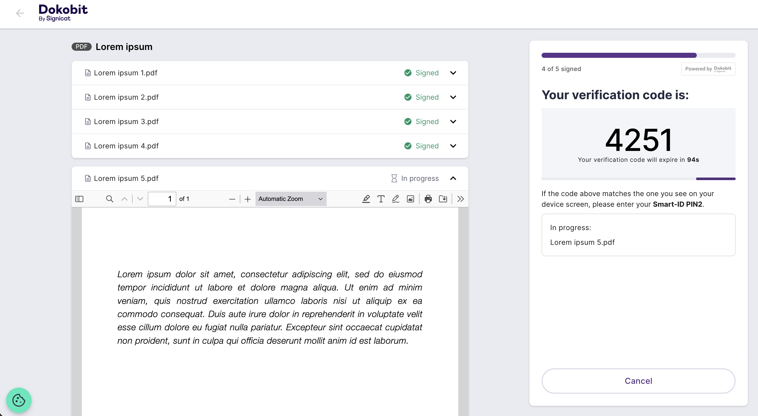Screen dimensions: 758x416
Task: Click green check next to Lorem ipsum 2.pdf
Action: click(408, 97)
